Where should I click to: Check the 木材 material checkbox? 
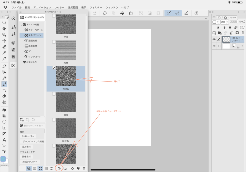[54, 42]
